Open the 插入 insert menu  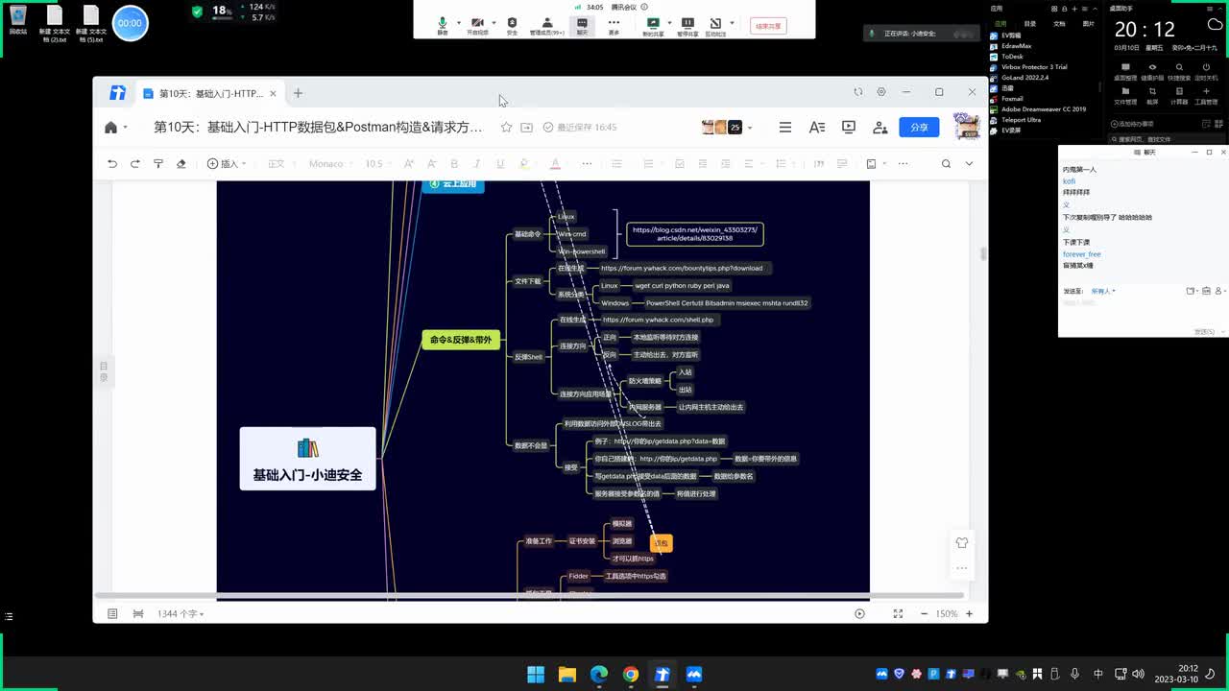227,164
